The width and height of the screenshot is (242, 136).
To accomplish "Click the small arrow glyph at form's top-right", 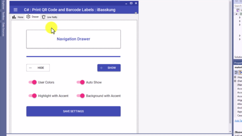I will point(136,13).
